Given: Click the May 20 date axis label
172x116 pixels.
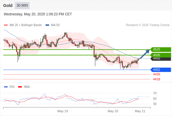Looking at the screenshot, I should click(x=113, y=111).
